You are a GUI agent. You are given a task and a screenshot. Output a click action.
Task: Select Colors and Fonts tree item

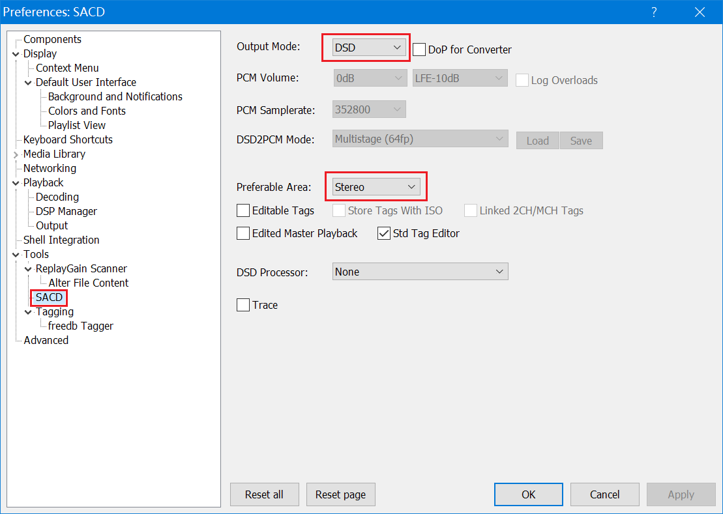click(x=87, y=111)
